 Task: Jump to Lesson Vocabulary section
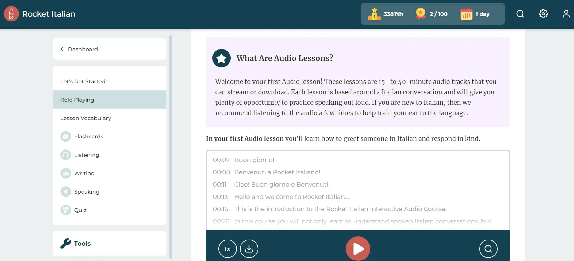pos(86,118)
